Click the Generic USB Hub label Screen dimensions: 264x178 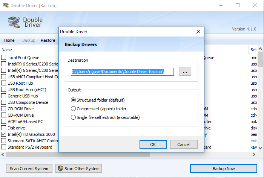[x=23, y=96]
